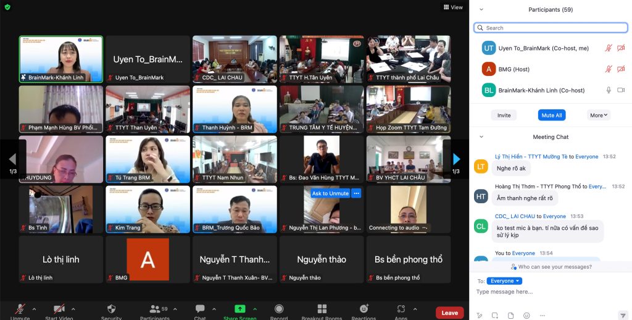Open Chat from the bottom toolbar
The width and height of the screenshot is (632, 320).
[200, 309]
